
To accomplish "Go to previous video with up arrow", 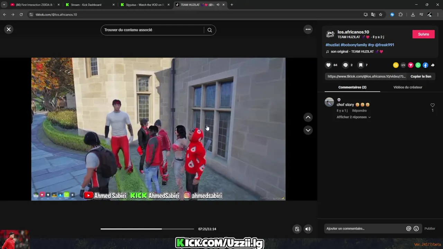I will (308, 117).
